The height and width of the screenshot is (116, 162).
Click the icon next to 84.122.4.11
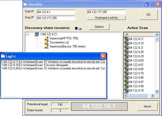click(x=127, y=39)
